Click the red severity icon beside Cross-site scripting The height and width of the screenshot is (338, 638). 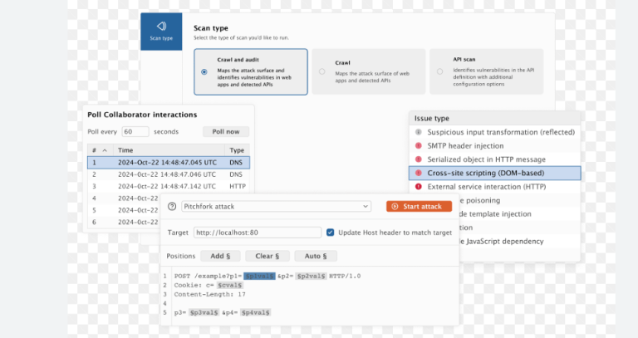tap(419, 174)
